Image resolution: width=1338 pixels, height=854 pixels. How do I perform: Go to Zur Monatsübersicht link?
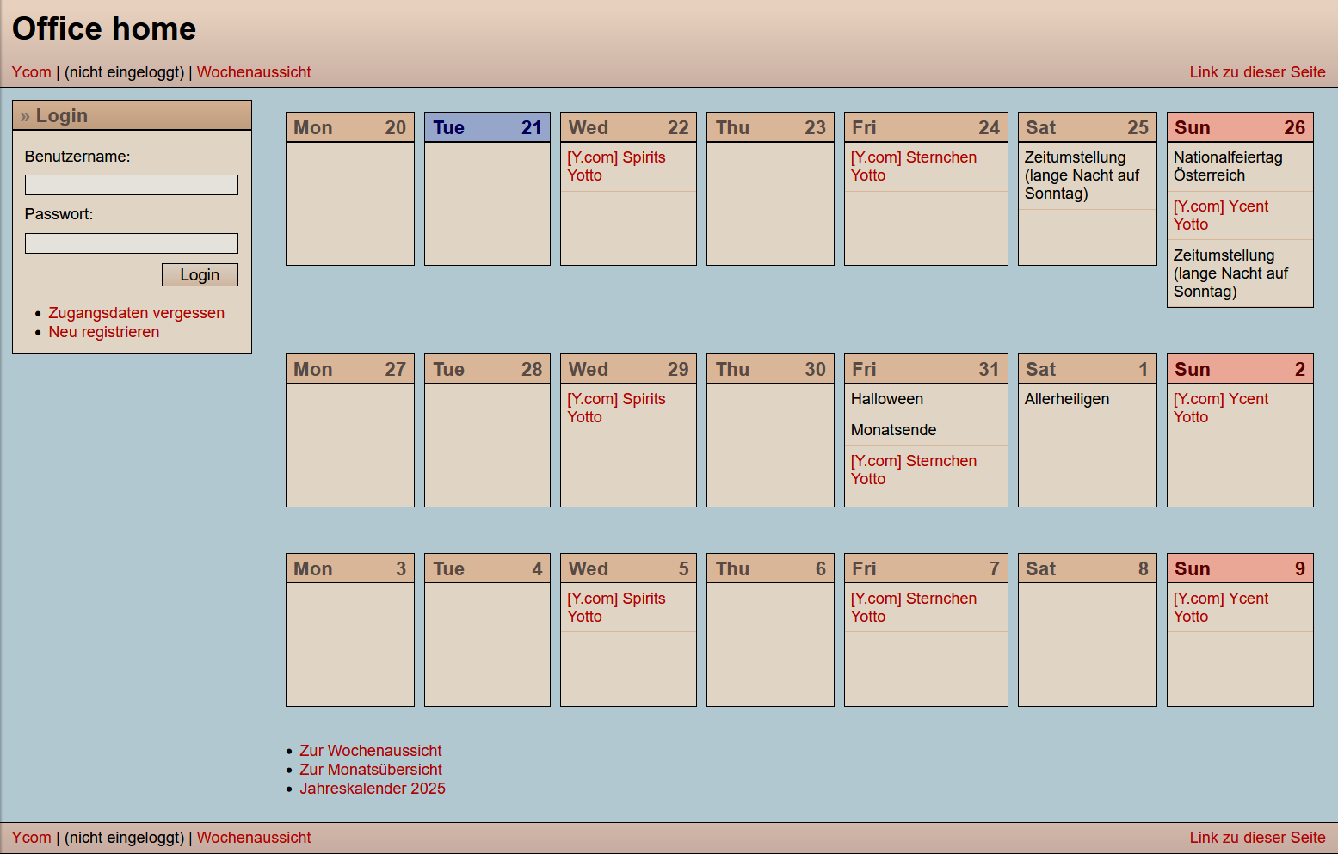point(370,770)
